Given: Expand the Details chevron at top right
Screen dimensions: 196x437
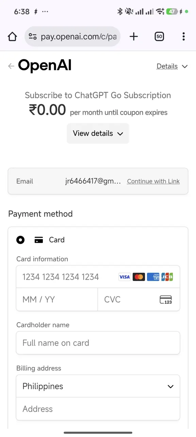Looking at the screenshot, I should pos(185,66).
